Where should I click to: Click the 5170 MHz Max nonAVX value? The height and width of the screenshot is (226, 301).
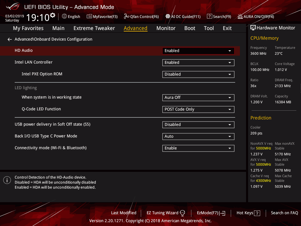click(x=282, y=154)
